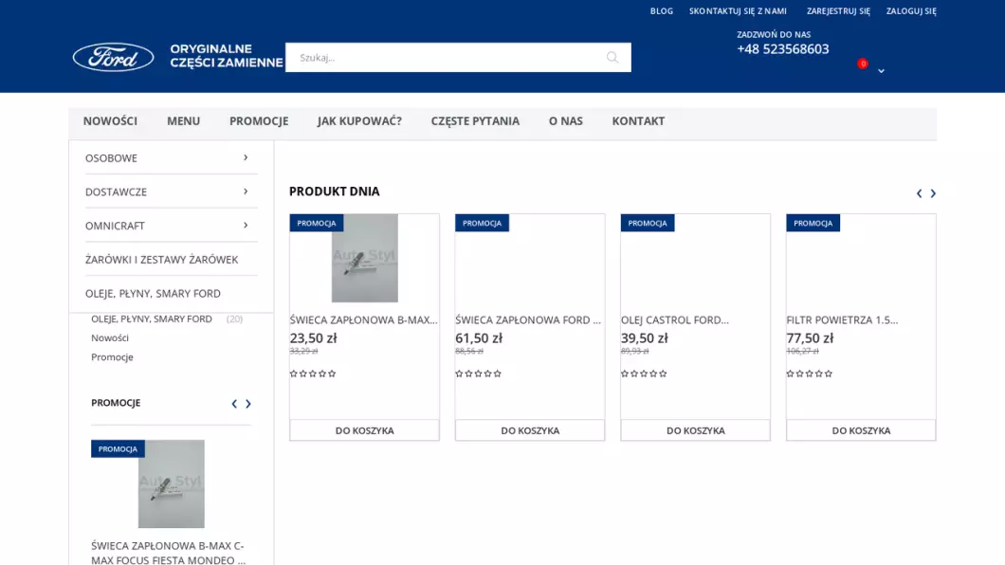Click the price 39,50 zł

(x=644, y=338)
